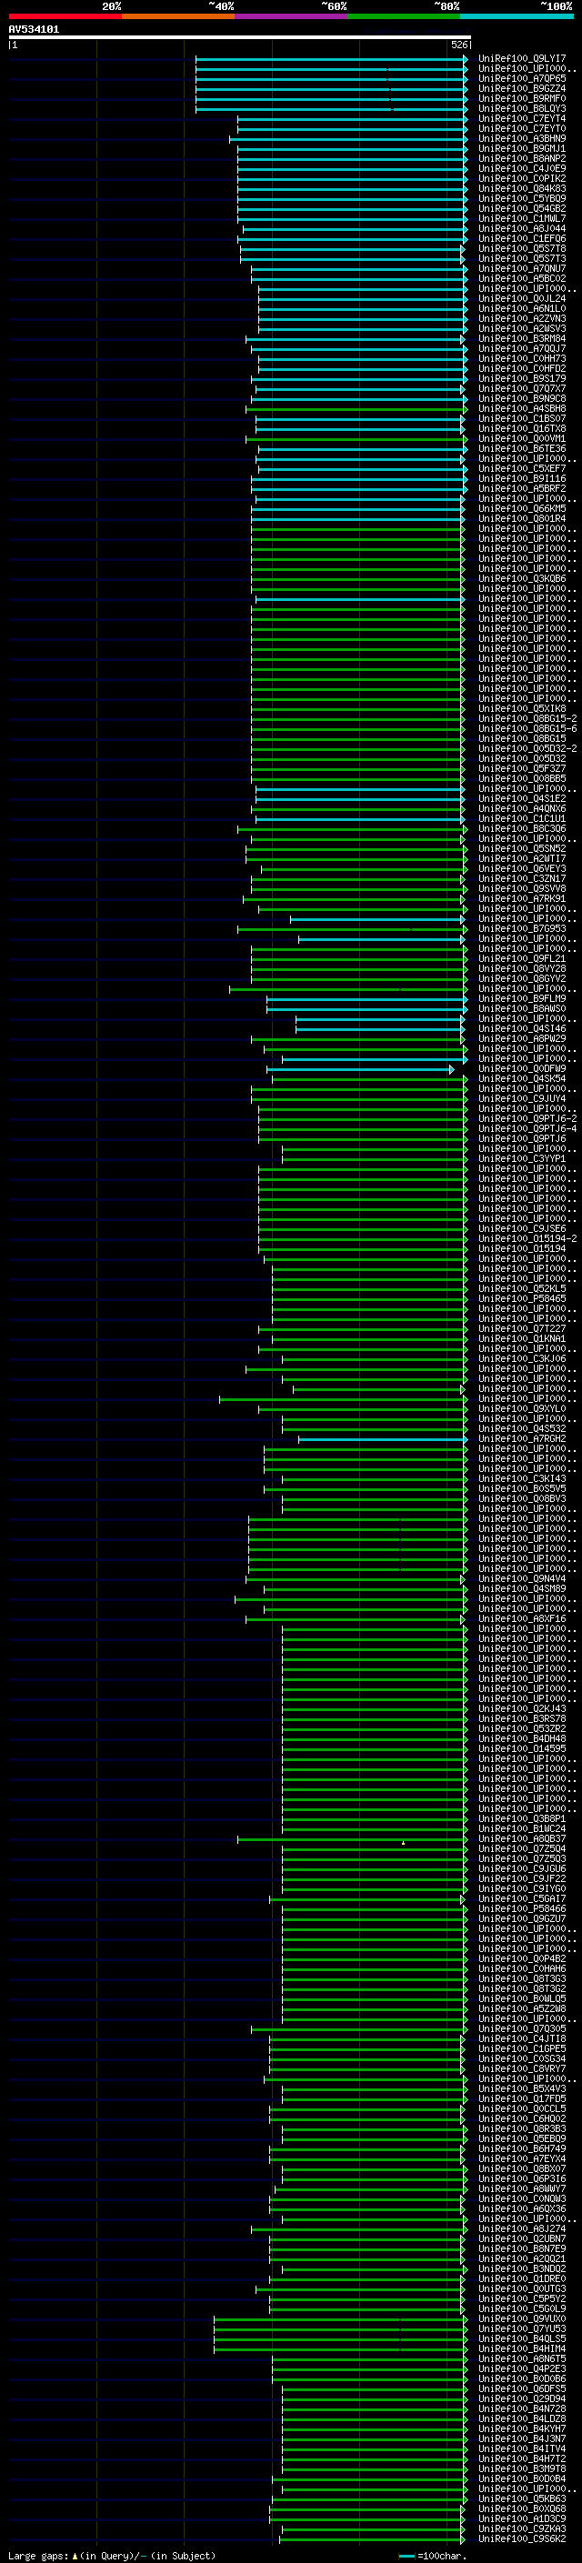Select hit label UniRef100_Q17FD5
The height and width of the screenshot is (2563, 582).
click(522, 2099)
